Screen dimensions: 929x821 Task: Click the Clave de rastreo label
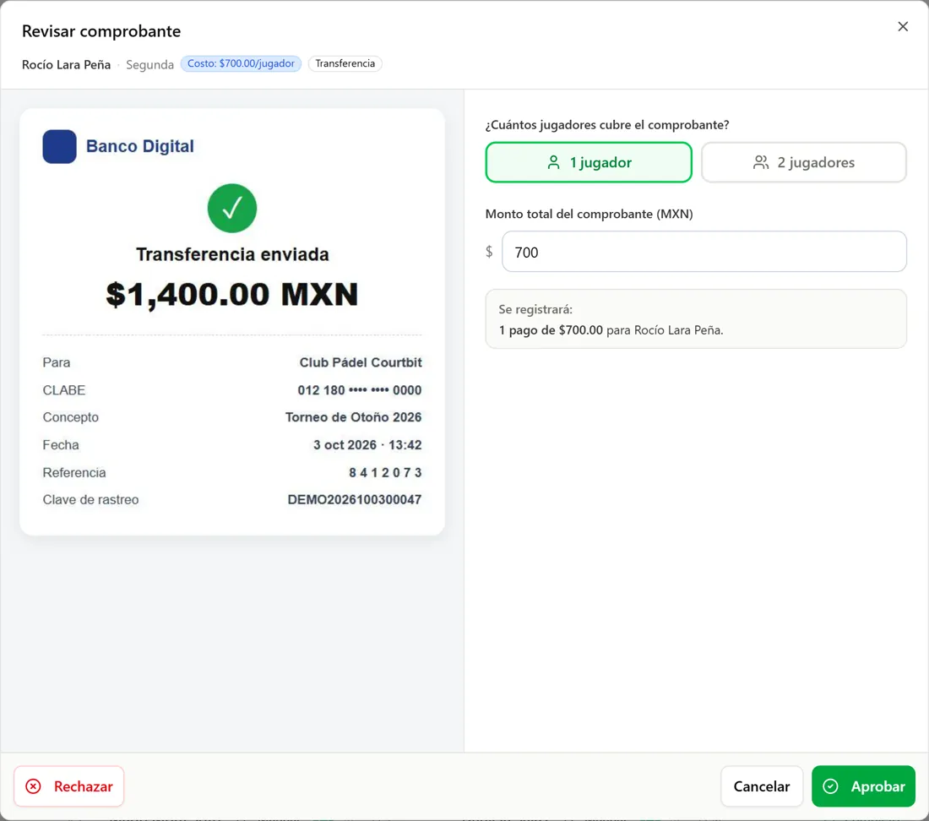(90, 499)
